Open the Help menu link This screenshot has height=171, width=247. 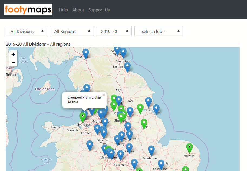63,10
